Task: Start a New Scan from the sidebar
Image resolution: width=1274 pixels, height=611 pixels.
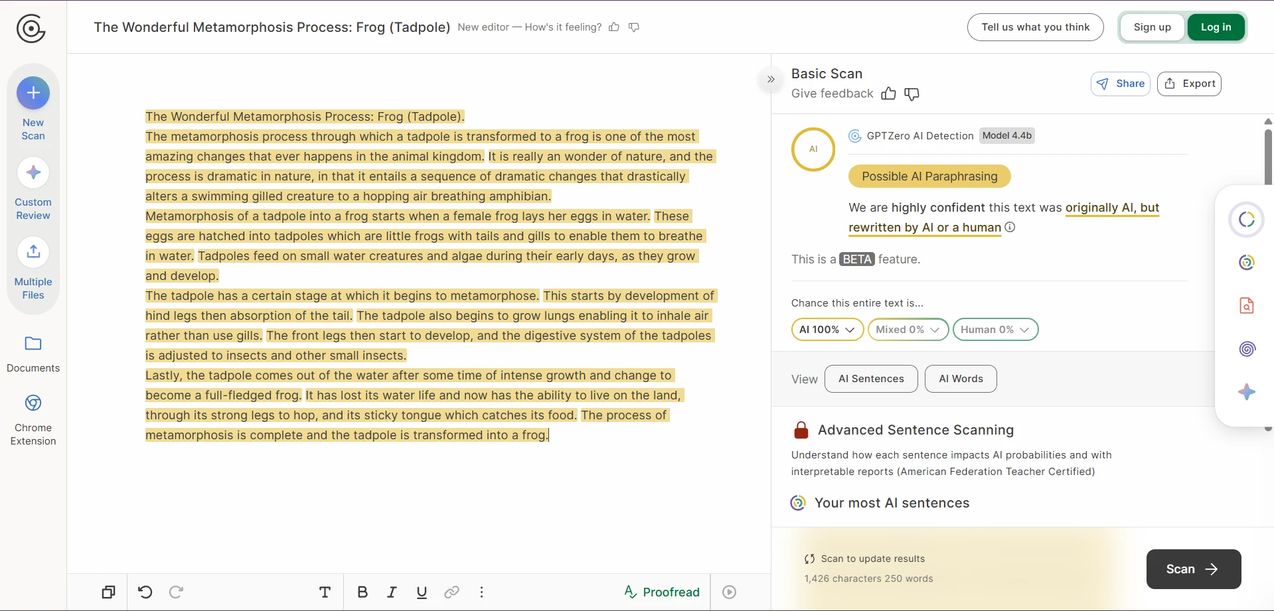Action: [x=33, y=93]
